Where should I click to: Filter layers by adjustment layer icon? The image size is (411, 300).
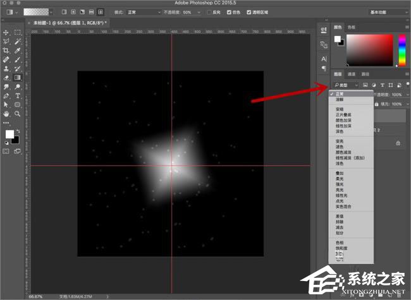(374, 85)
